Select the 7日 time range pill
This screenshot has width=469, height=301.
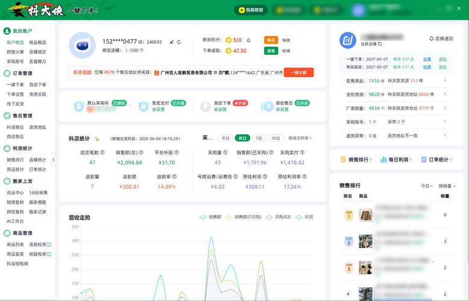pyautogui.click(x=259, y=138)
